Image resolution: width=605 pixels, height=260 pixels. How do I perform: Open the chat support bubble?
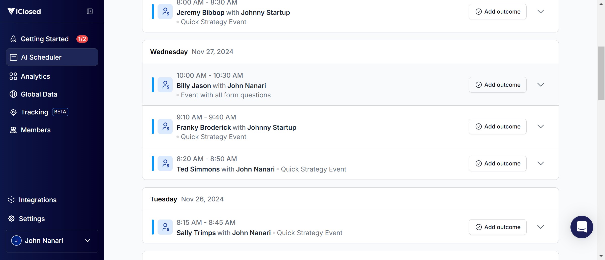coord(582,227)
